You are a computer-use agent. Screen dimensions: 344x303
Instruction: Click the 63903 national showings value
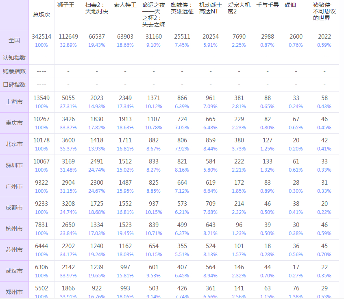coord(125,37)
